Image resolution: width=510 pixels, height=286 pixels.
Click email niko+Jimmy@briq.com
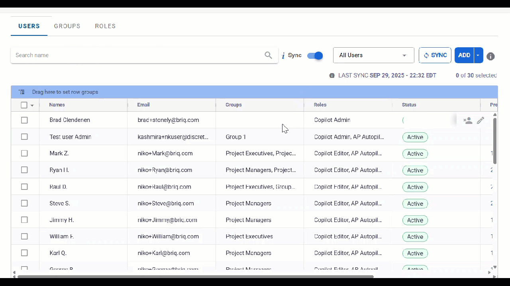167,220
